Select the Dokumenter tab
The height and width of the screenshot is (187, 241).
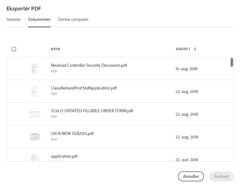[39, 19]
